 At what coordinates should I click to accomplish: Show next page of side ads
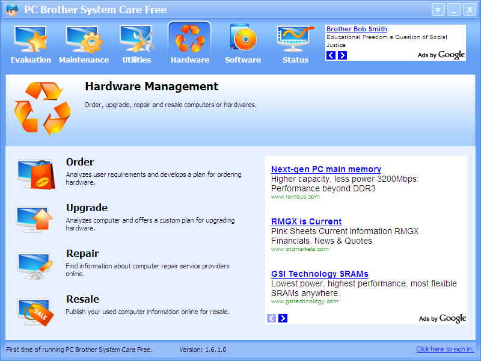[x=283, y=318]
